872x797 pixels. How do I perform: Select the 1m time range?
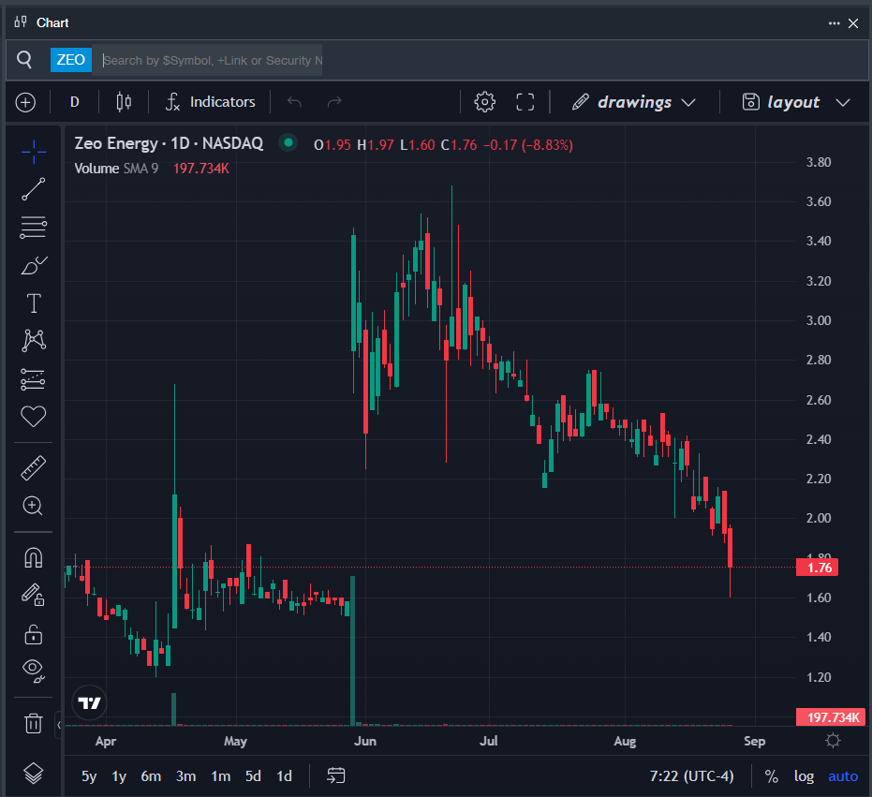(221, 775)
